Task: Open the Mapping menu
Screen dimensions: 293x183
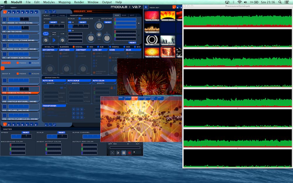Action: [x=64, y=2]
